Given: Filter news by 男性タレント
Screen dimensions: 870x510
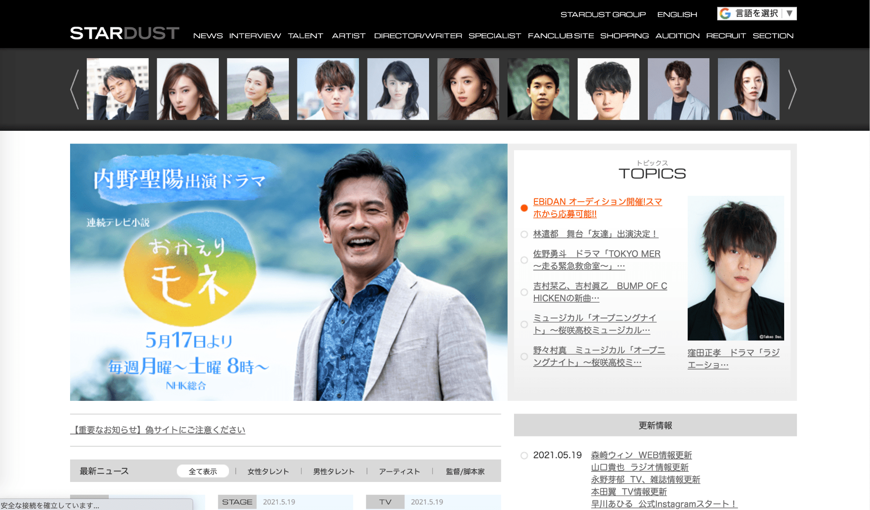Looking at the screenshot, I should [334, 471].
